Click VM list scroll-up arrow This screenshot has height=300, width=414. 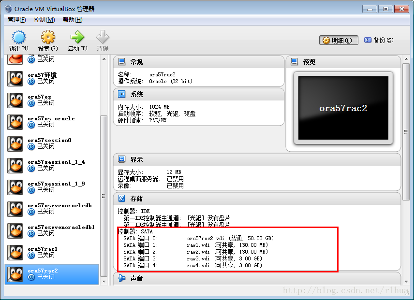[104, 59]
